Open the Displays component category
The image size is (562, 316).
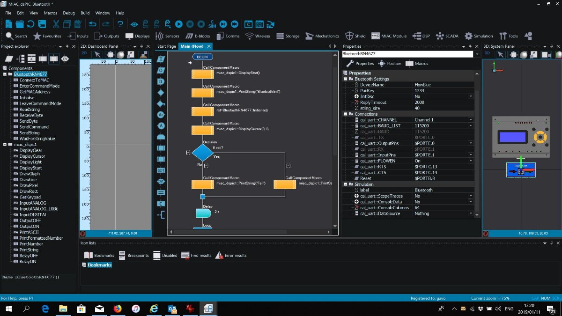(137, 36)
